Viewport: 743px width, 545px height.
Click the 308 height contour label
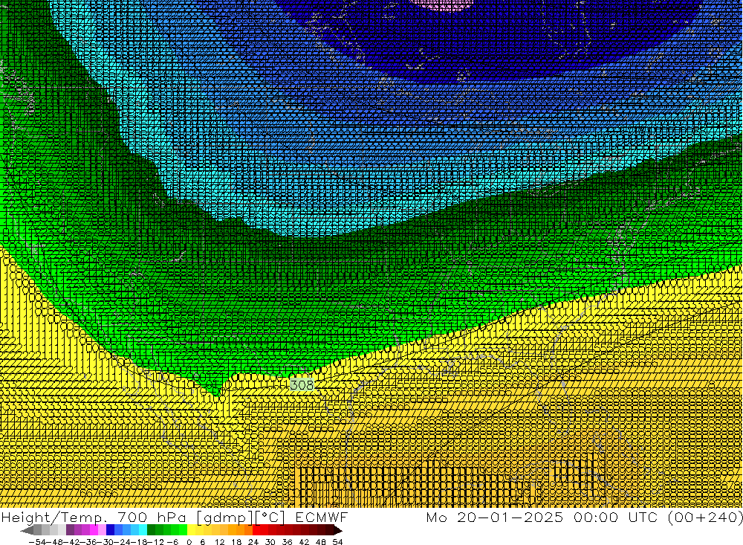point(302,384)
